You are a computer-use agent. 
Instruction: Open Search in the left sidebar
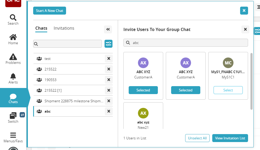pos(13,20)
